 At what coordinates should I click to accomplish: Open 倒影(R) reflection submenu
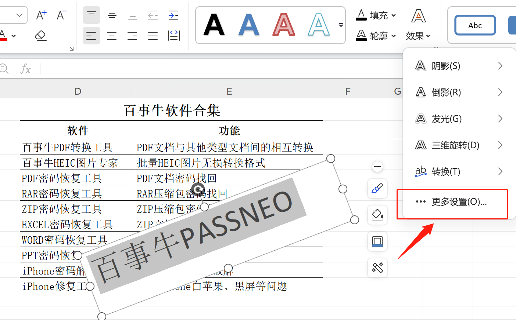click(459, 92)
